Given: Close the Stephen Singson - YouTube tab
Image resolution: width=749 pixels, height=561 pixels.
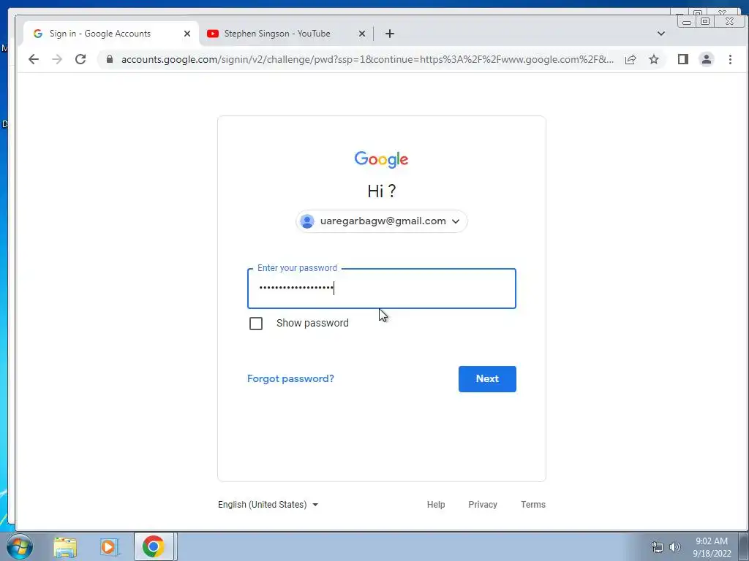Looking at the screenshot, I should pyautogui.click(x=362, y=34).
